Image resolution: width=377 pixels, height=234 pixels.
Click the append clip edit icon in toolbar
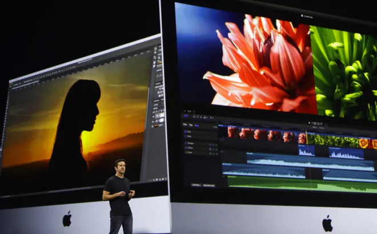[201, 117]
